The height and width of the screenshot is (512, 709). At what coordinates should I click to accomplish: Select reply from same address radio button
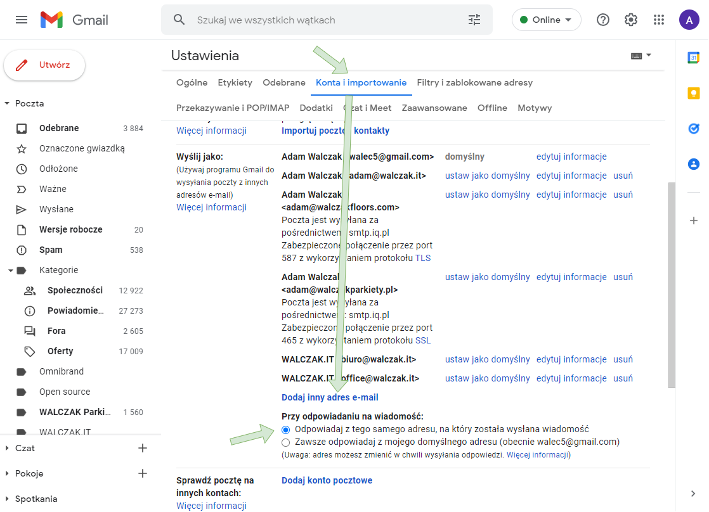point(286,429)
